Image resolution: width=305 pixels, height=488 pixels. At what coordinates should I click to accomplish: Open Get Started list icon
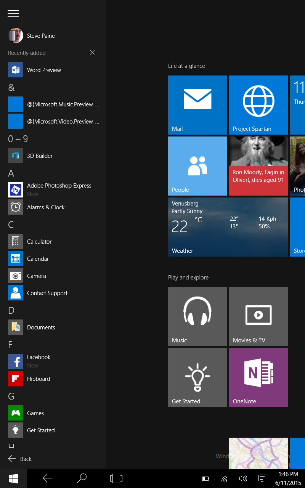point(16,430)
